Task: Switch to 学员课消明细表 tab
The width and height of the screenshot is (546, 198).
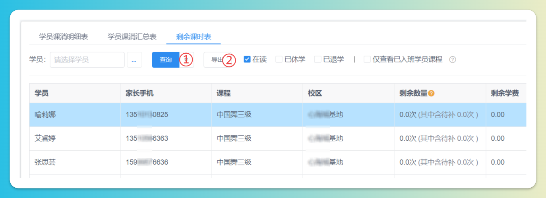Action: (64, 37)
